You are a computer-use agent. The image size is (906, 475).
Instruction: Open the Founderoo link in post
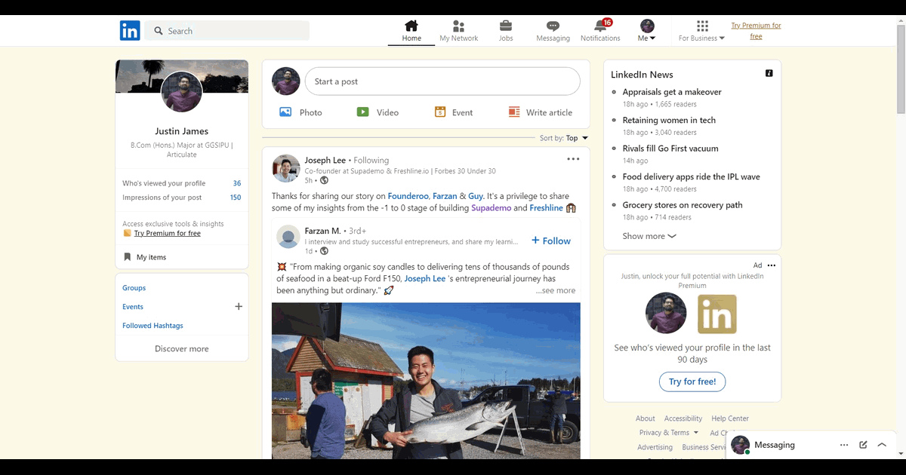[408, 196]
